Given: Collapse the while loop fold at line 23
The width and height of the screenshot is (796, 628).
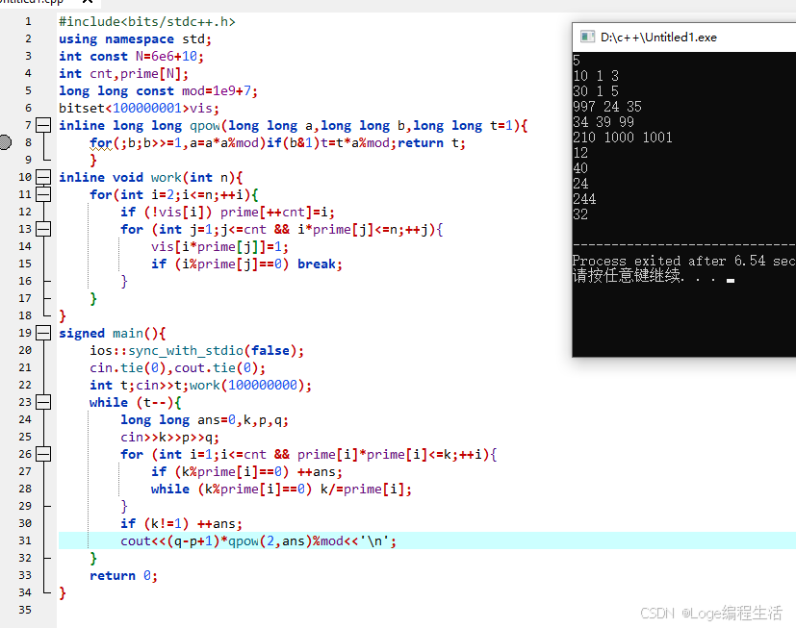Looking at the screenshot, I should [x=43, y=402].
